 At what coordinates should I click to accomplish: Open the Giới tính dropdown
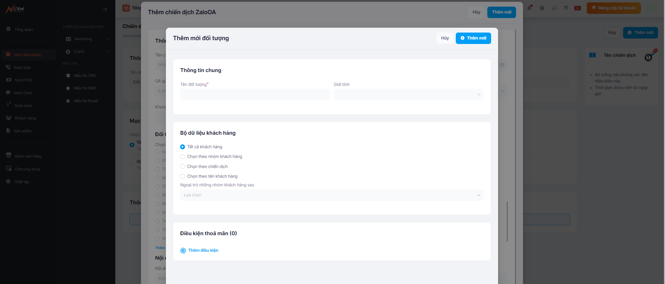coord(408,95)
